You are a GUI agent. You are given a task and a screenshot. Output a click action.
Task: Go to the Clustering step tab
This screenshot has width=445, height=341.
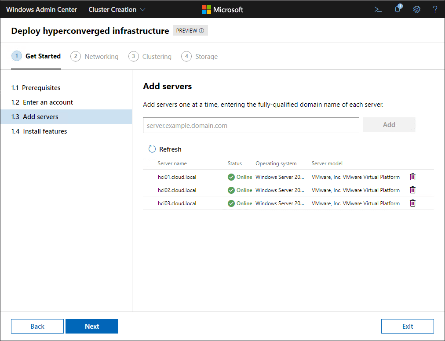click(150, 57)
